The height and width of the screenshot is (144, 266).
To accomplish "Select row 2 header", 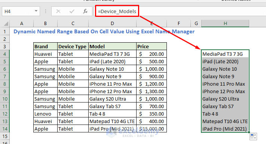I will point(5,39).
